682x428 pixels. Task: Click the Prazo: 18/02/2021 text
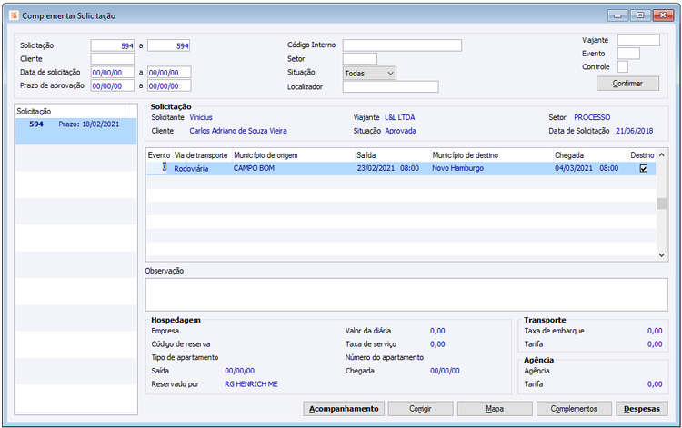click(89, 124)
